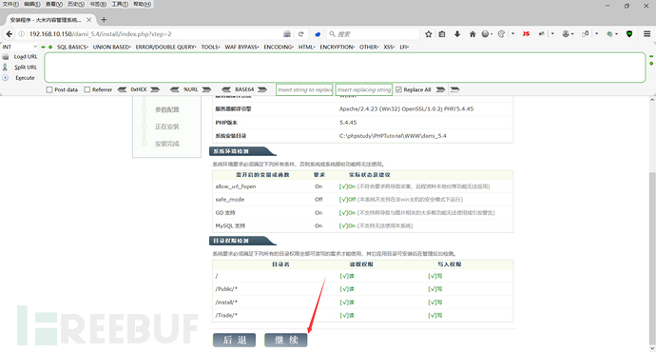The width and height of the screenshot is (656, 352).
Task: Close the 安装程序 tab
Action: [x=89, y=20]
